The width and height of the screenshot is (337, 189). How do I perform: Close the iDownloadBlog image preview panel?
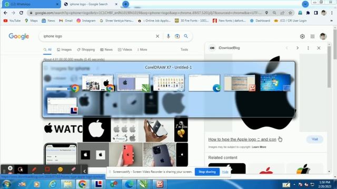tap(319, 48)
